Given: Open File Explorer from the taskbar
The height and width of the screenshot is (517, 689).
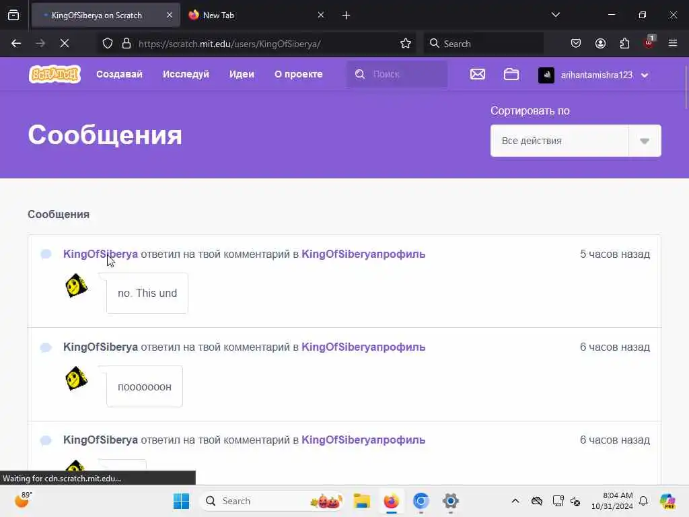Looking at the screenshot, I should coord(361,501).
